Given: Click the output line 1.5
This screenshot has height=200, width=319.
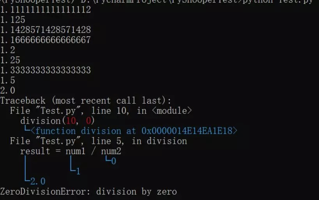Looking at the screenshot, I should 7,80.
